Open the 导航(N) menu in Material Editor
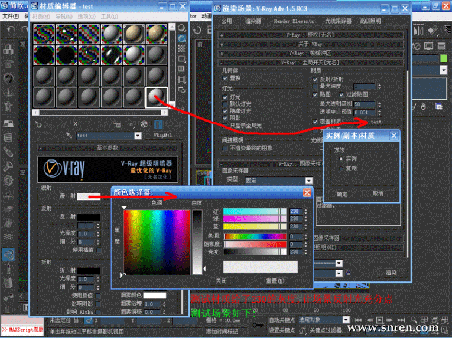The height and width of the screenshot is (338, 452). pyautogui.click(x=64, y=17)
